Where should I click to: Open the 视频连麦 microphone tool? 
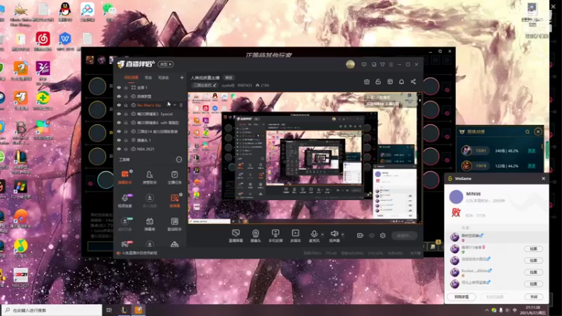pos(125,201)
